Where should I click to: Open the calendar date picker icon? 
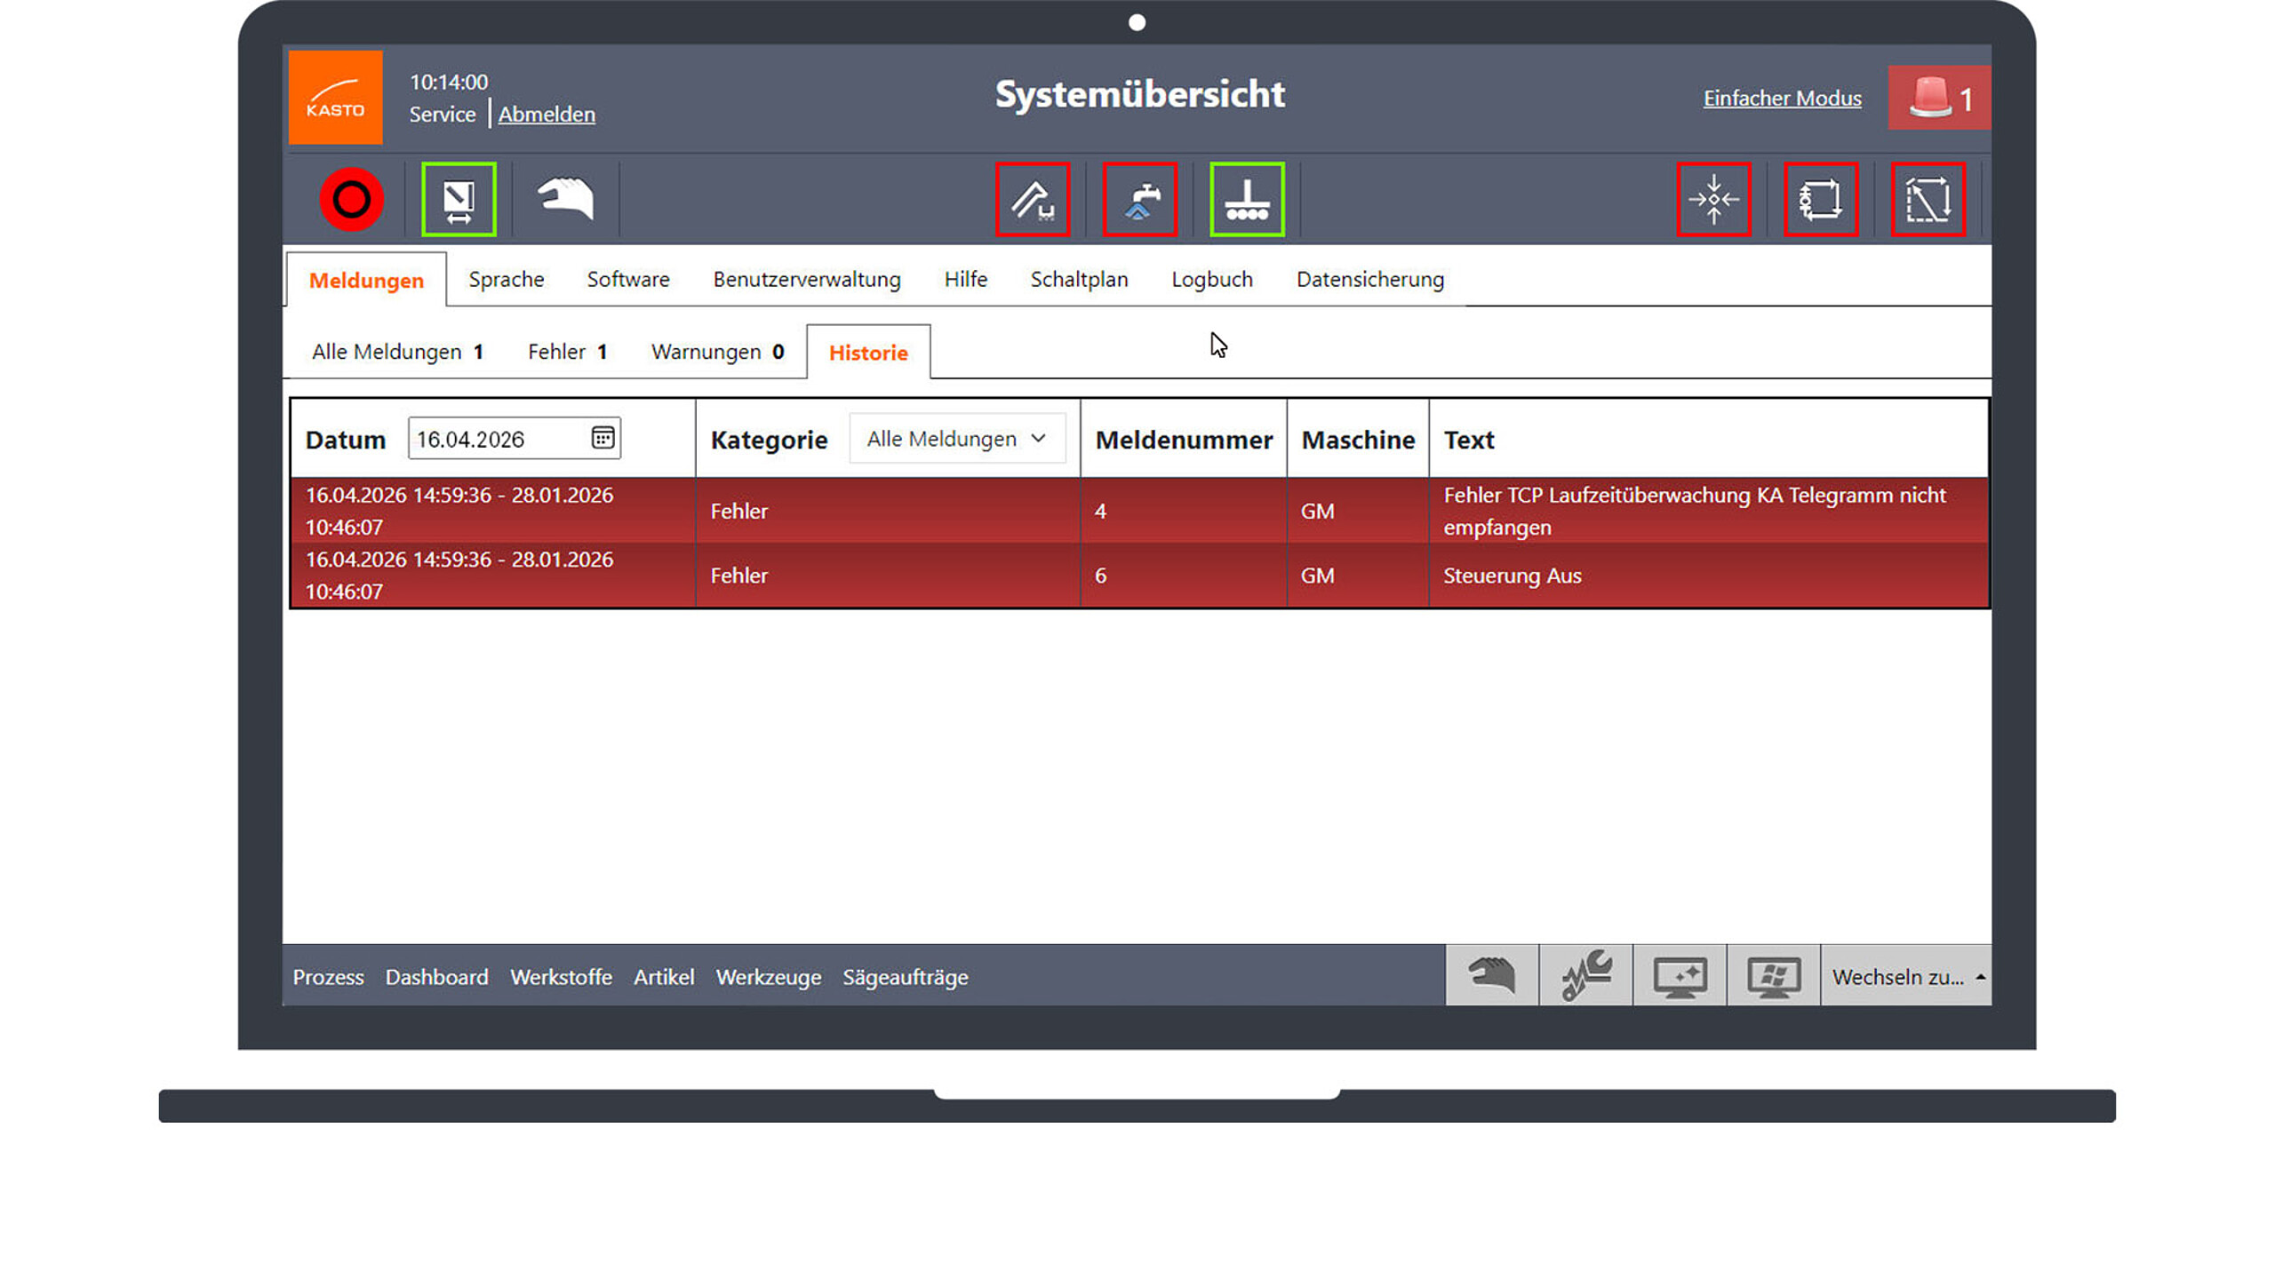603,438
